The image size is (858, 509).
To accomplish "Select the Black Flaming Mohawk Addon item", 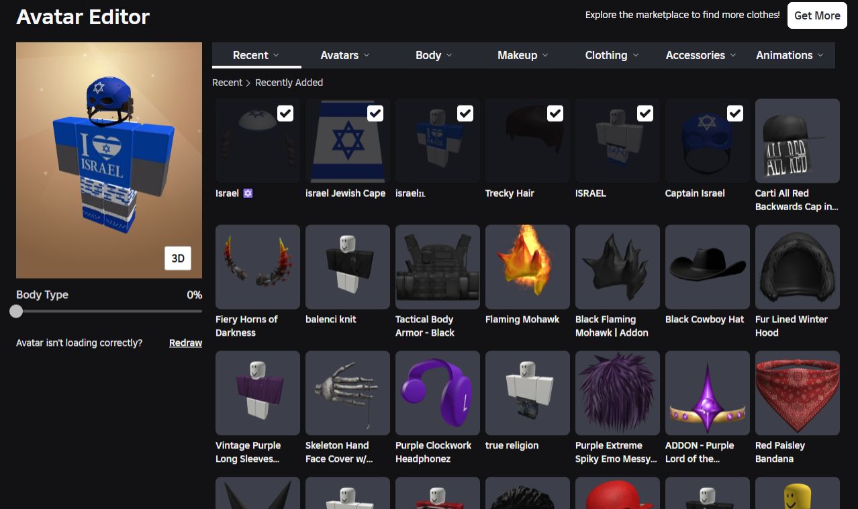I will pyautogui.click(x=618, y=267).
